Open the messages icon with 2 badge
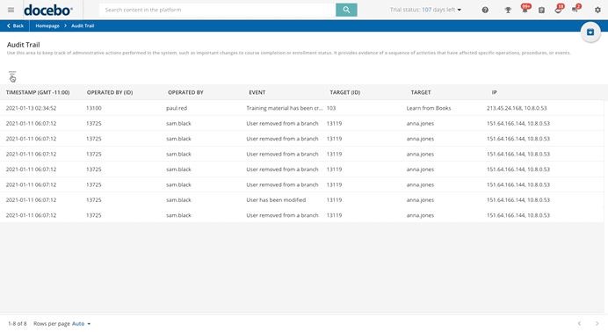The width and height of the screenshot is (608, 332). click(x=575, y=10)
